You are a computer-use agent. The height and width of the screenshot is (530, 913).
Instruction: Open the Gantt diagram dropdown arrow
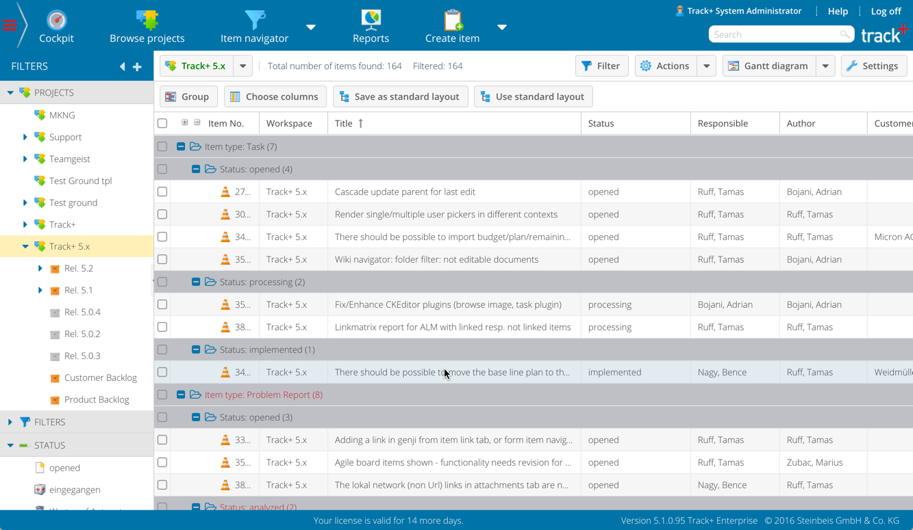click(825, 66)
